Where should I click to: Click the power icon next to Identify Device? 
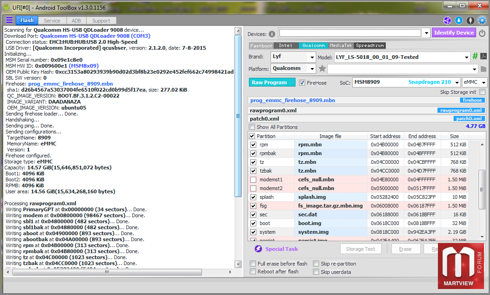[482, 33]
